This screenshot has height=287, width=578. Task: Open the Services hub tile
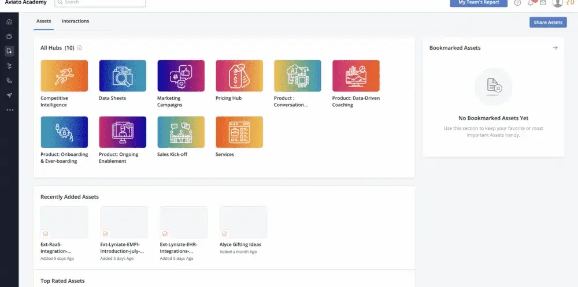239,132
